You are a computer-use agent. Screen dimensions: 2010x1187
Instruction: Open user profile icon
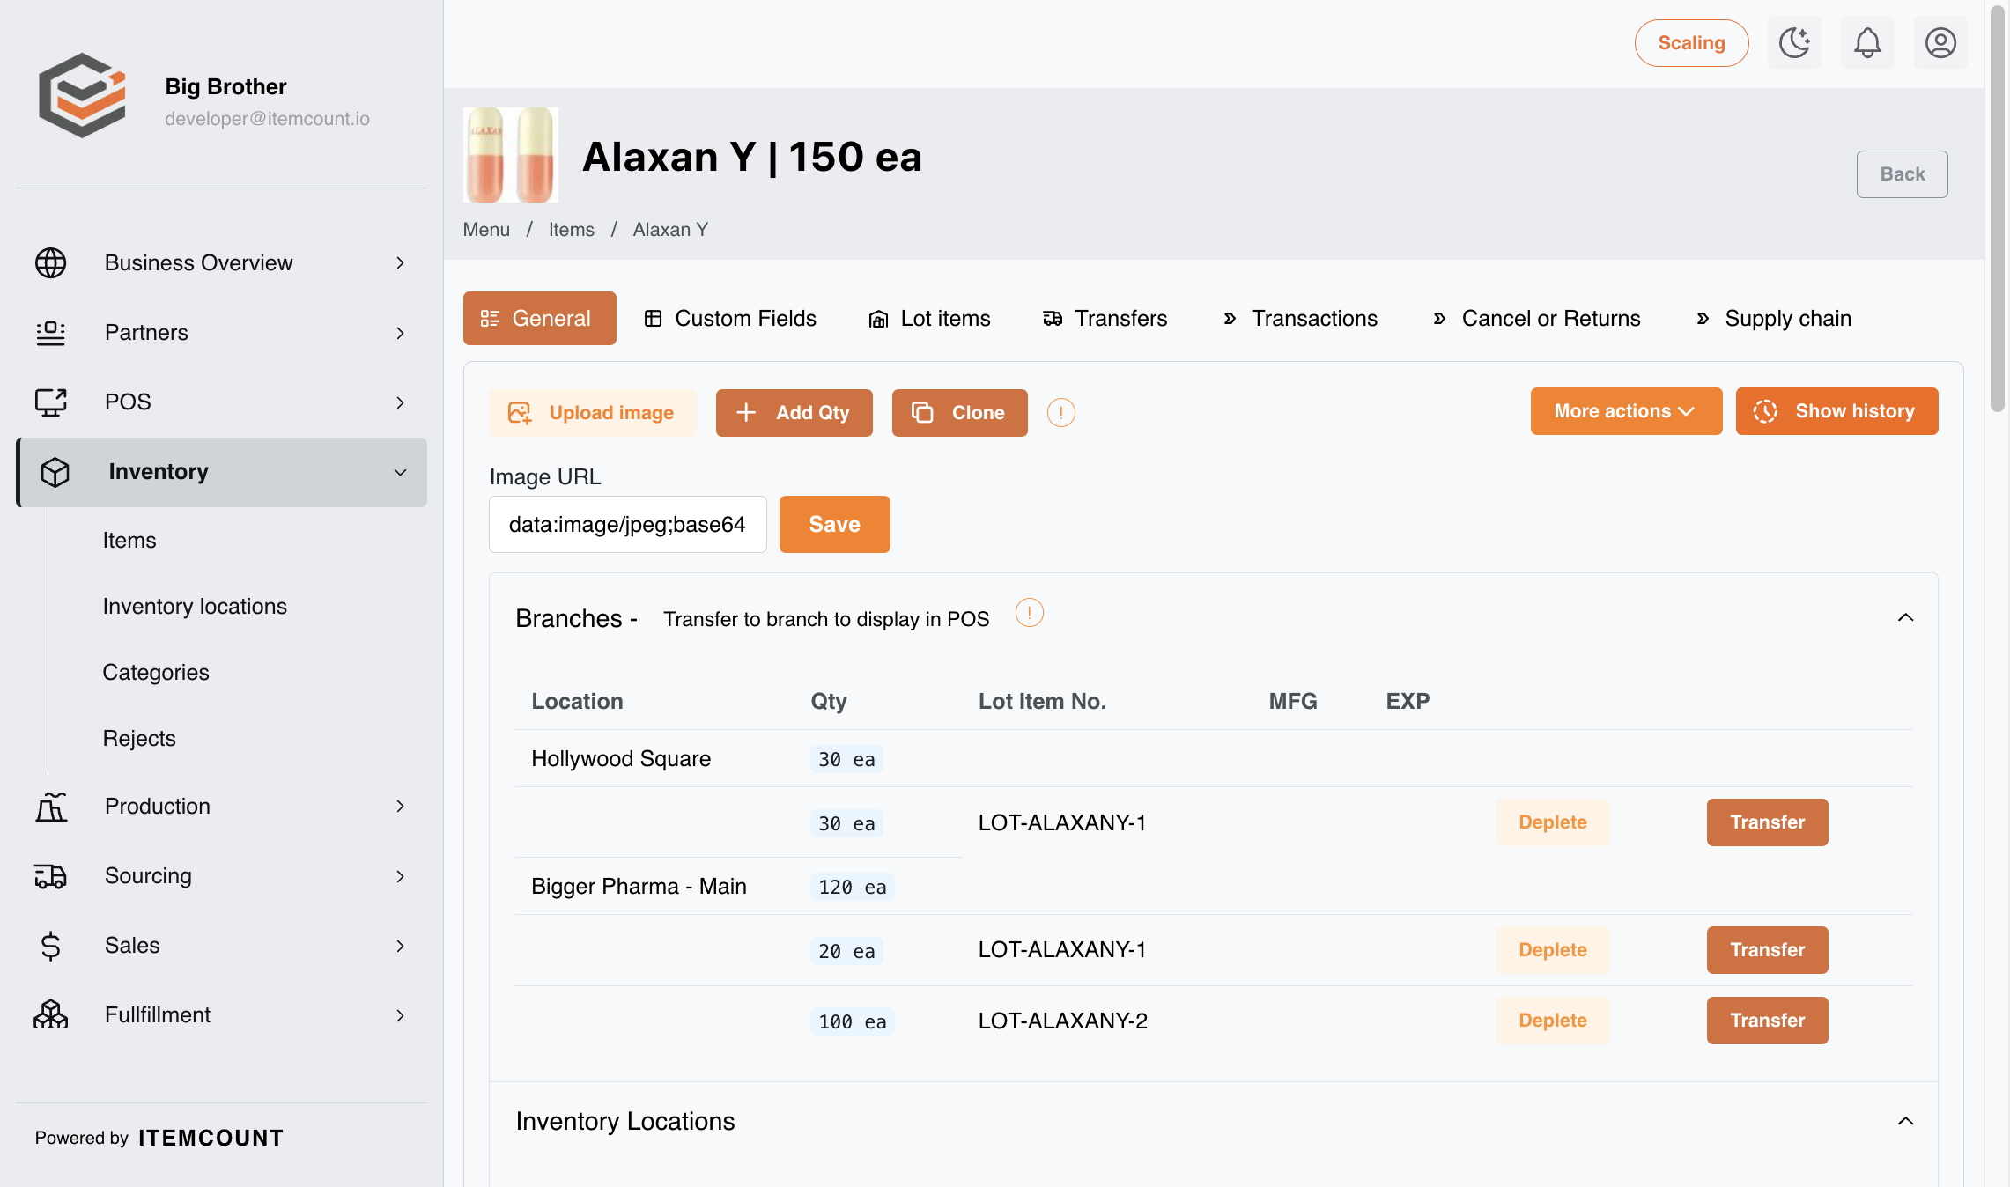(x=1940, y=42)
